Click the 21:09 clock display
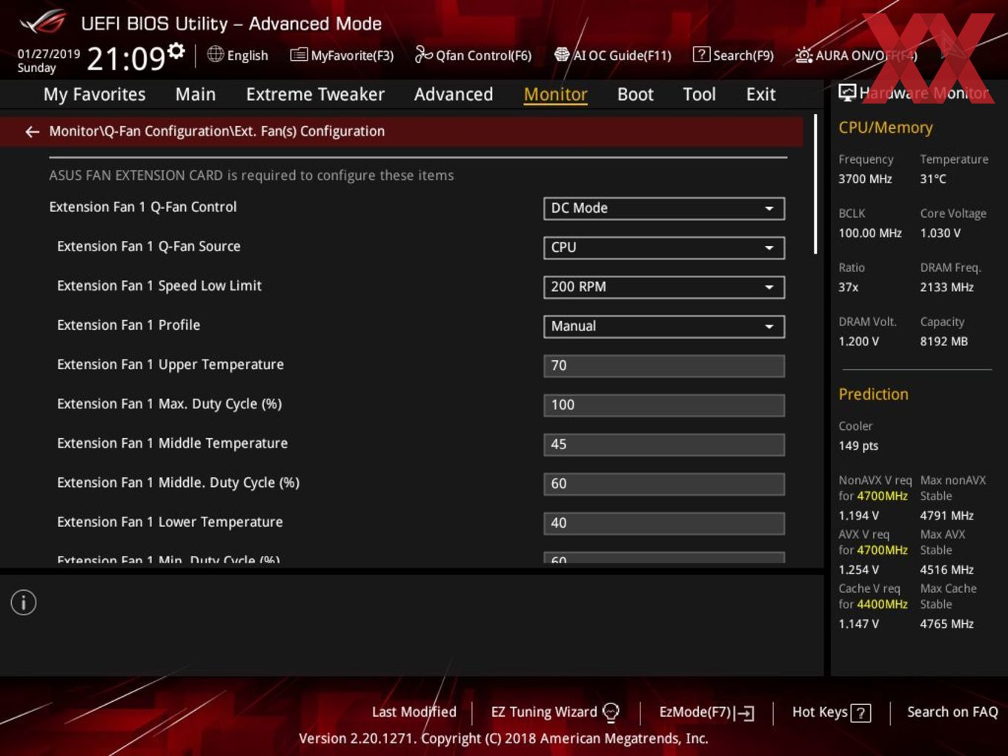 [x=126, y=58]
